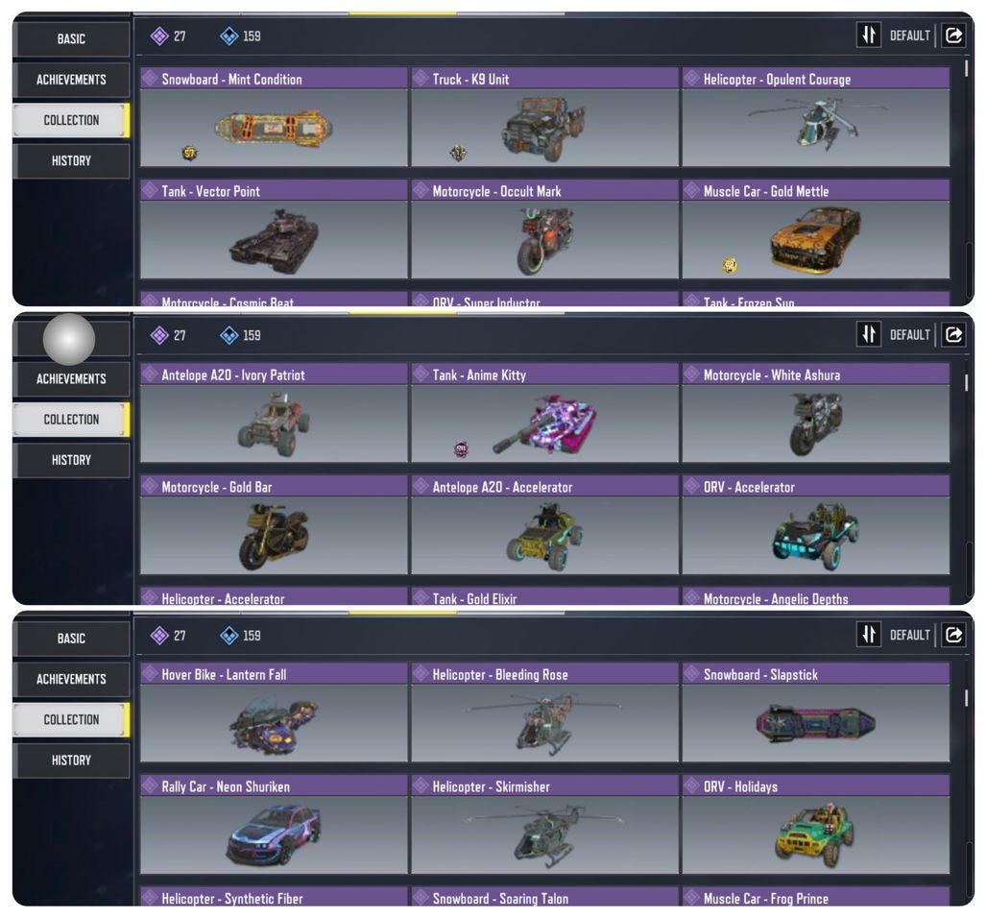Click purple diamond icon showing 27 in top panel

(x=159, y=36)
